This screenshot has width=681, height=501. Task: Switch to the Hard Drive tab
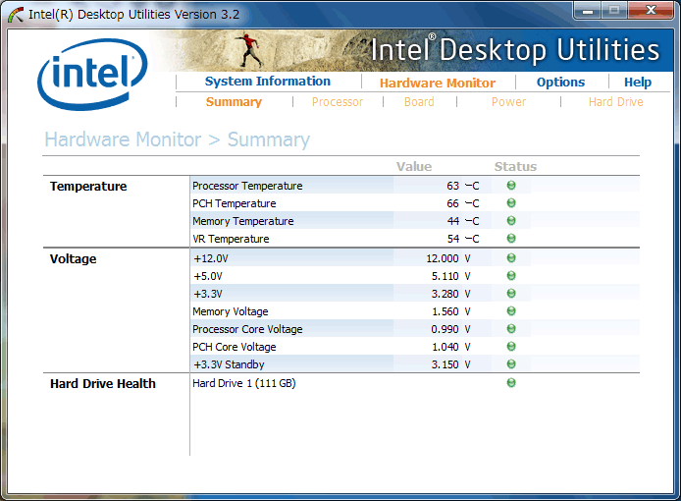pos(616,102)
